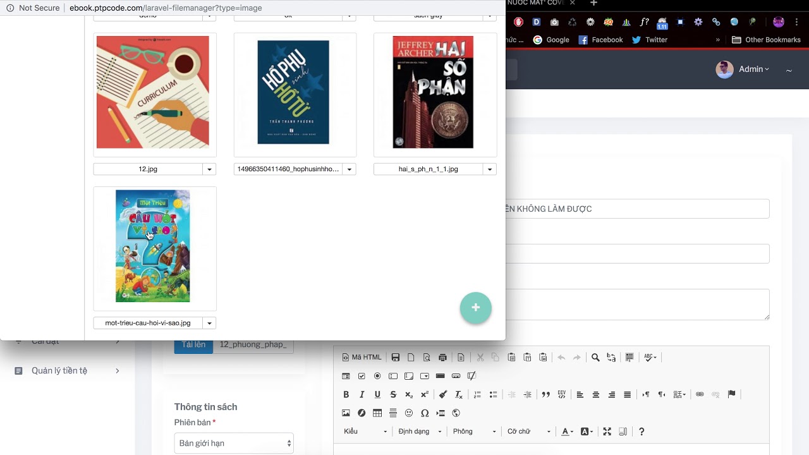Open dropdown arrow for hai_s_ph_n_1_1.jpg
Viewport: 809px width, 455px height.
coord(490,169)
